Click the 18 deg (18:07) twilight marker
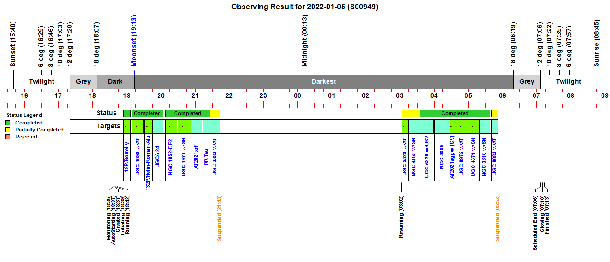The image size is (610, 262). point(97,45)
